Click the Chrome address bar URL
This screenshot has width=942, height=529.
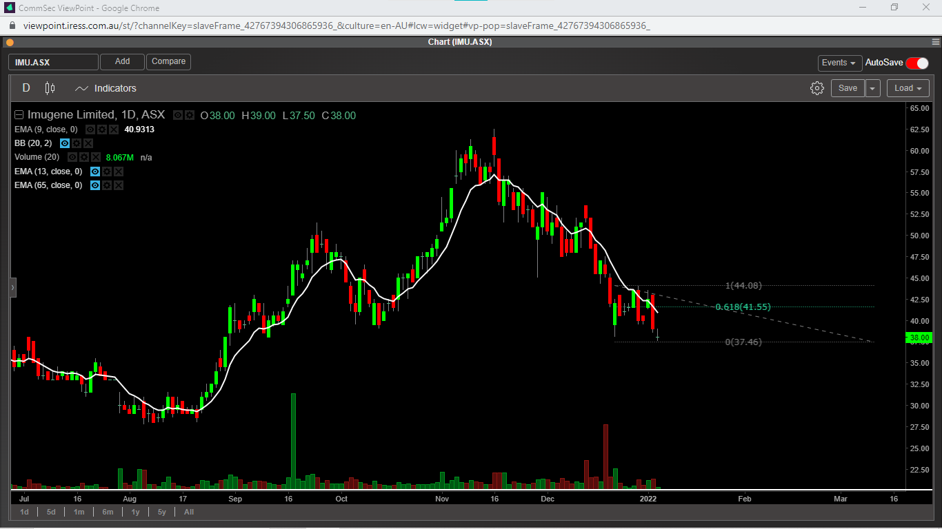[337, 25]
